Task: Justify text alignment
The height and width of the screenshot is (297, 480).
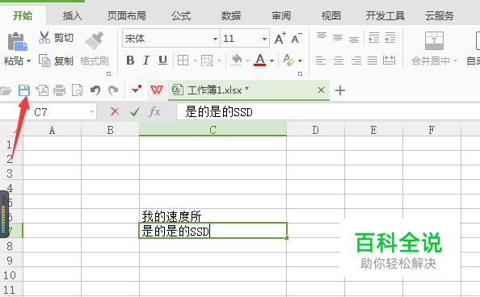Action: tap(373, 61)
